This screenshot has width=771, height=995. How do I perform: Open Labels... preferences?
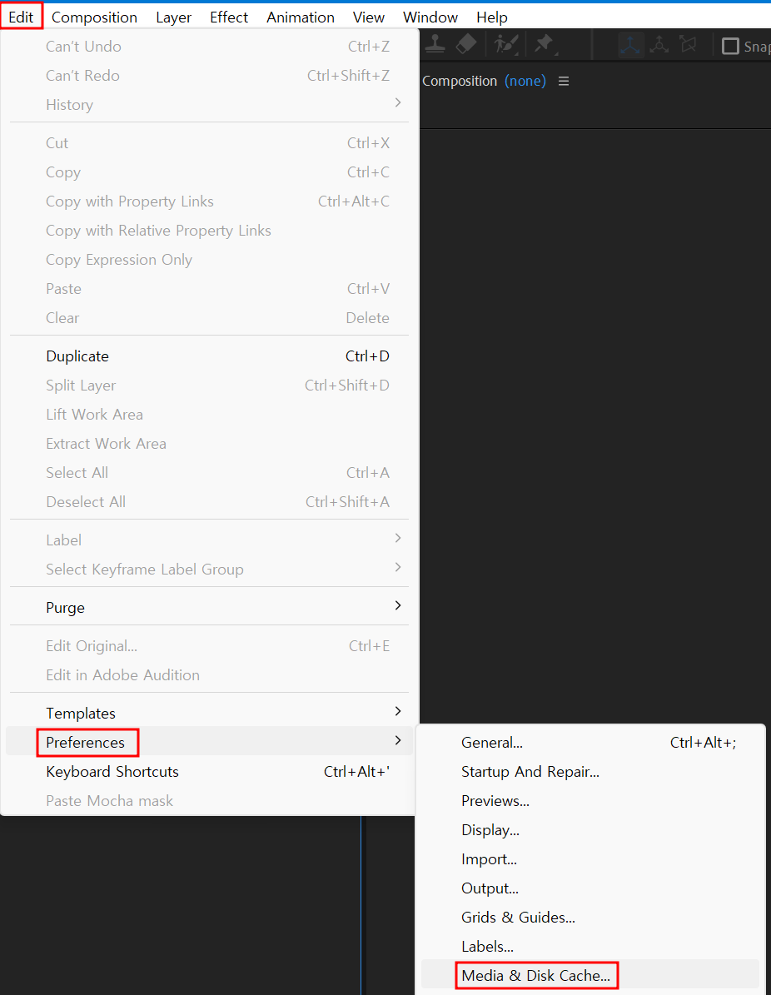(x=590, y=947)
